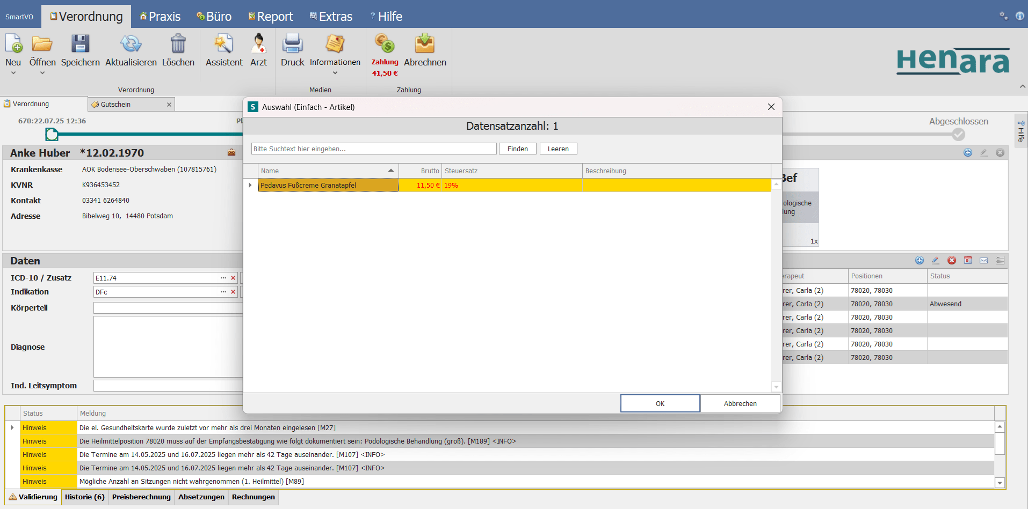Click the Abrechnen billing icon
This screenshot has width=1028, height=509.
coord(424,44)
